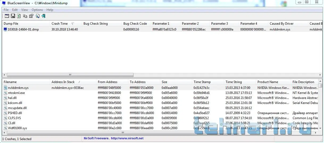Open the File menu

pos(6,10)
